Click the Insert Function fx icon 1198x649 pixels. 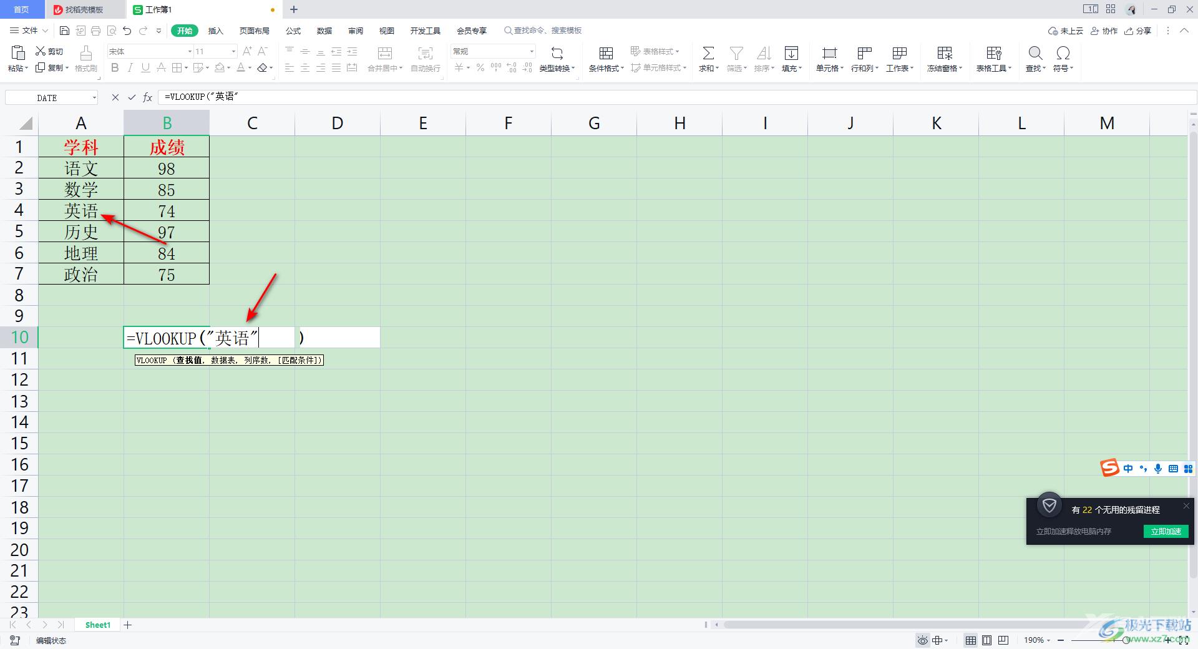(148, 97)
